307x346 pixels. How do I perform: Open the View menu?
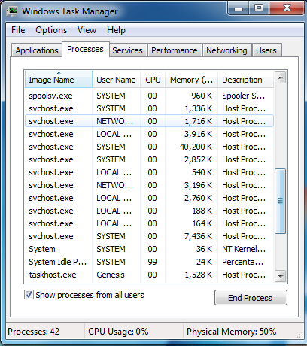tap(87, 30)
